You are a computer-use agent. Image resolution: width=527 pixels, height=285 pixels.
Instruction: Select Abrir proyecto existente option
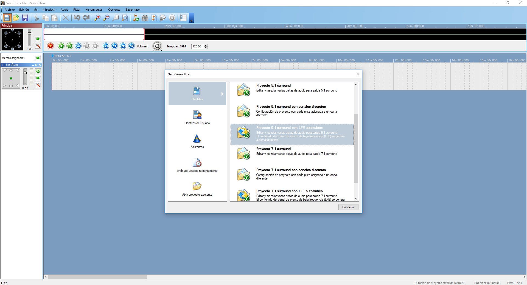click(197, 189)
